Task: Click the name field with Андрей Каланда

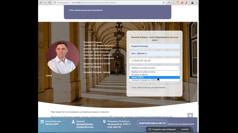Action: [x=154, y=46]
